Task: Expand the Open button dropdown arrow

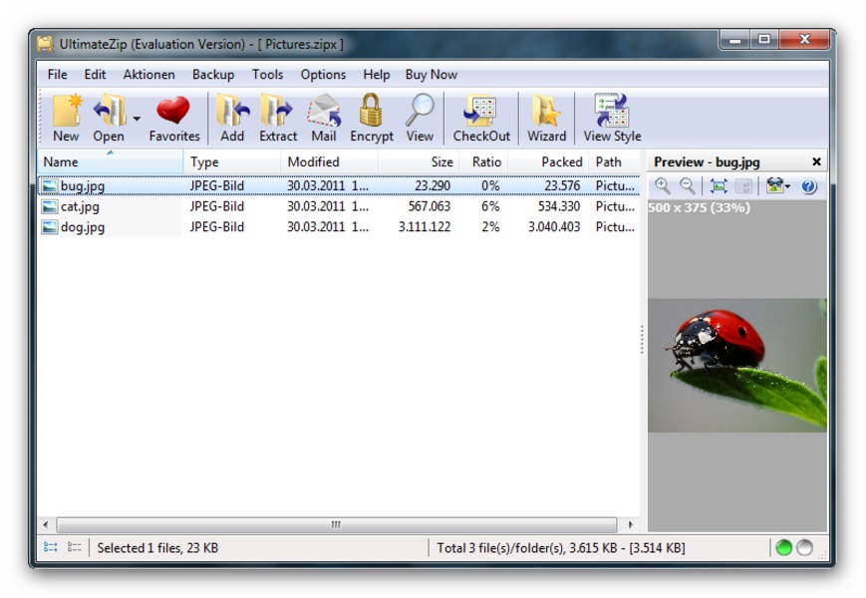Action: click(x=137, y=119)
